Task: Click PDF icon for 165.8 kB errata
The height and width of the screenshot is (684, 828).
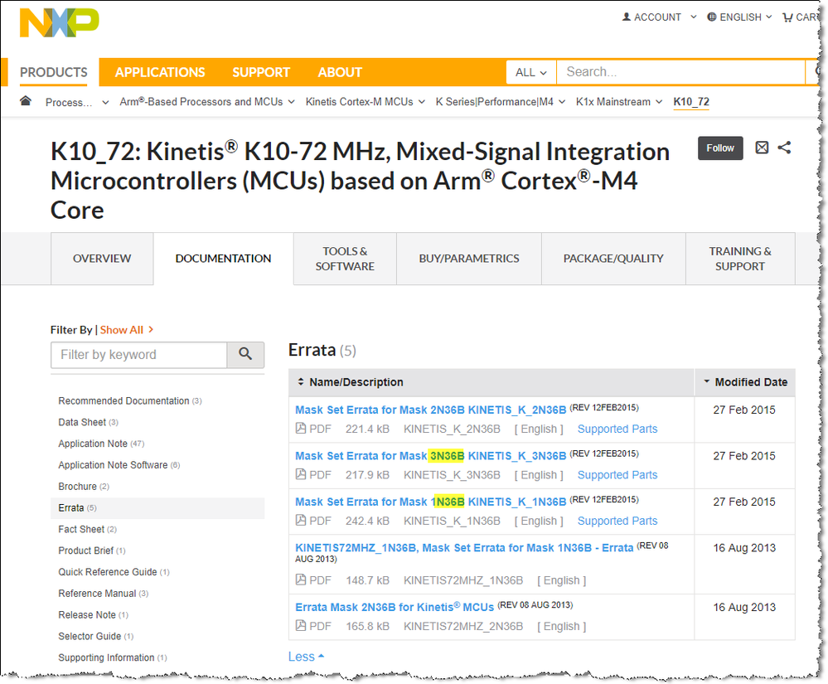Action: pos(301,626)
